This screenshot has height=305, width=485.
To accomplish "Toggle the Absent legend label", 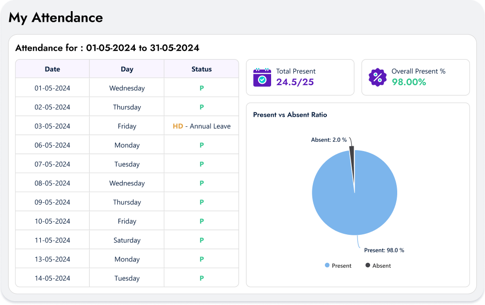I will [x=382, y=266].
